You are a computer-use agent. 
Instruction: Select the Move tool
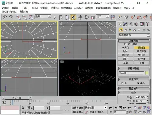pos(80,17)
